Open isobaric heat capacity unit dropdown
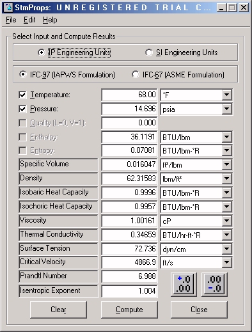 (226, 193)
